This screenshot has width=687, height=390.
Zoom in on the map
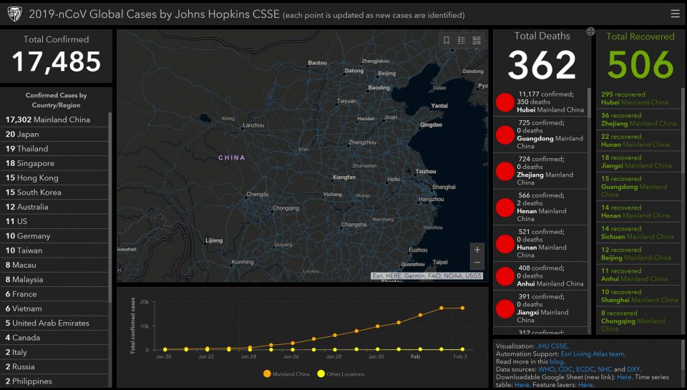[477, 250]
